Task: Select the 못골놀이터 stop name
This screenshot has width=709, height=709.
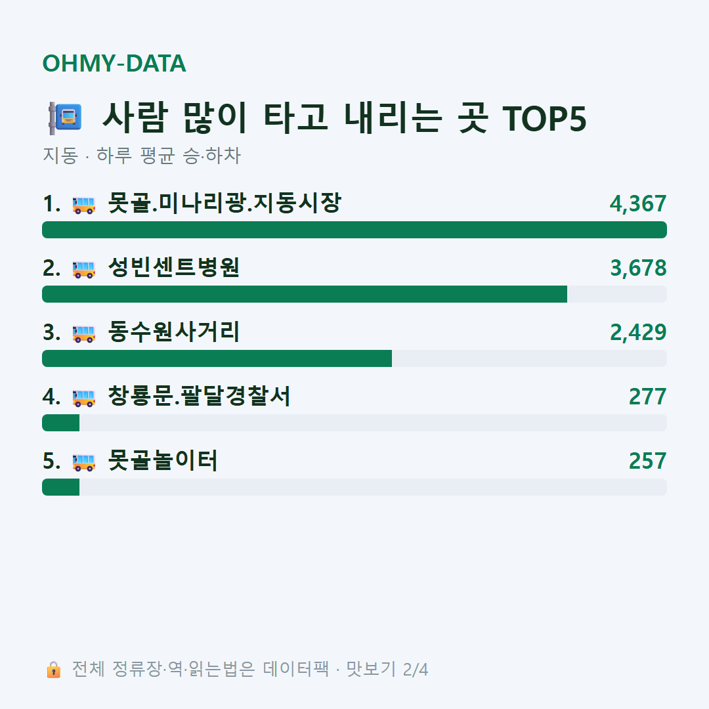Action: point(163,460)
